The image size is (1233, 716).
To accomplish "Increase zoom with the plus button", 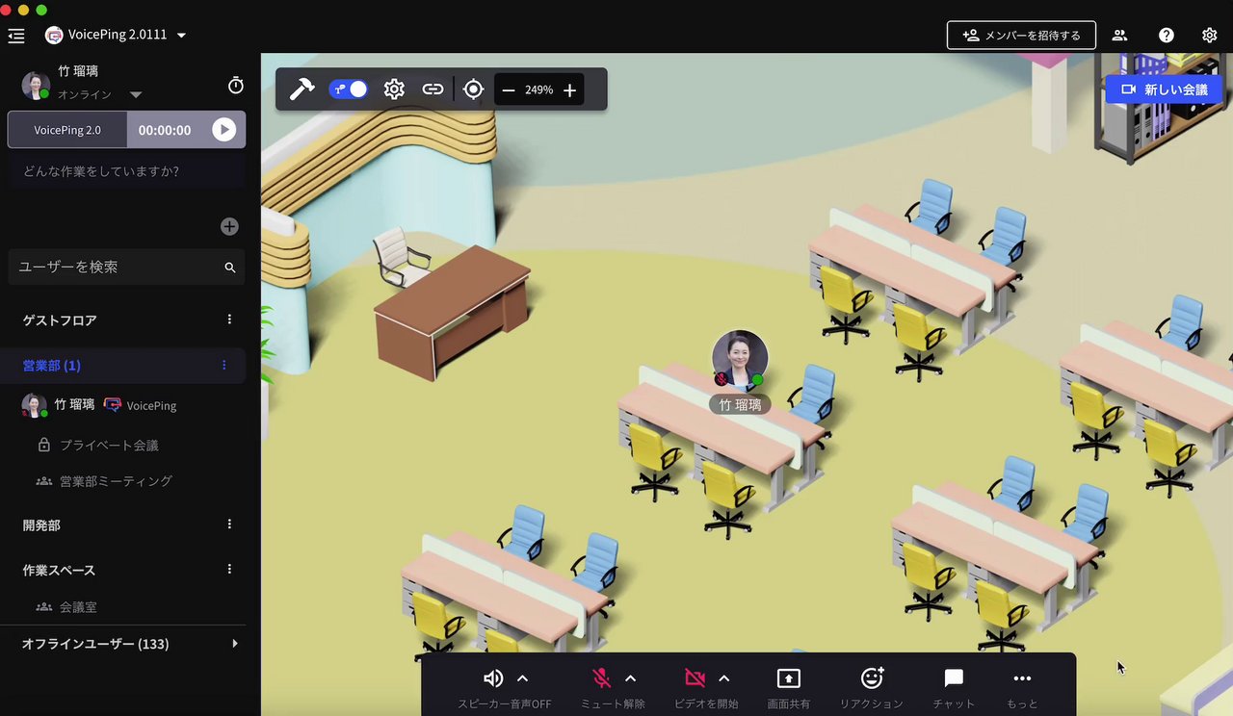I will point(570,90).
